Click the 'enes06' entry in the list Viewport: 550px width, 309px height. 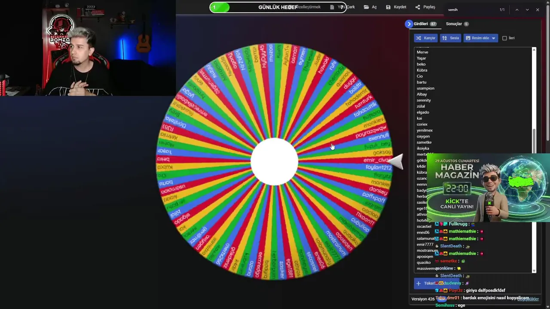(x=423, y=233)
